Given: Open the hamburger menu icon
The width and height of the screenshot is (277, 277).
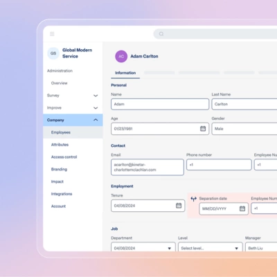Looking at the screenshot, I should [52, 34].
